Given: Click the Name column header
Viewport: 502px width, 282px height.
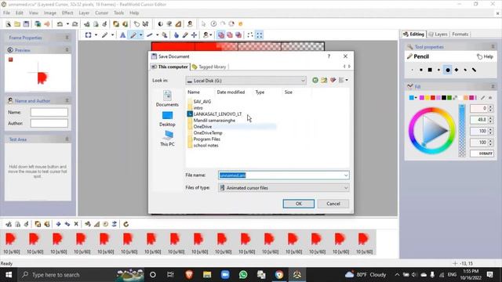Looking at the screenshot, I should coord(194,92).
